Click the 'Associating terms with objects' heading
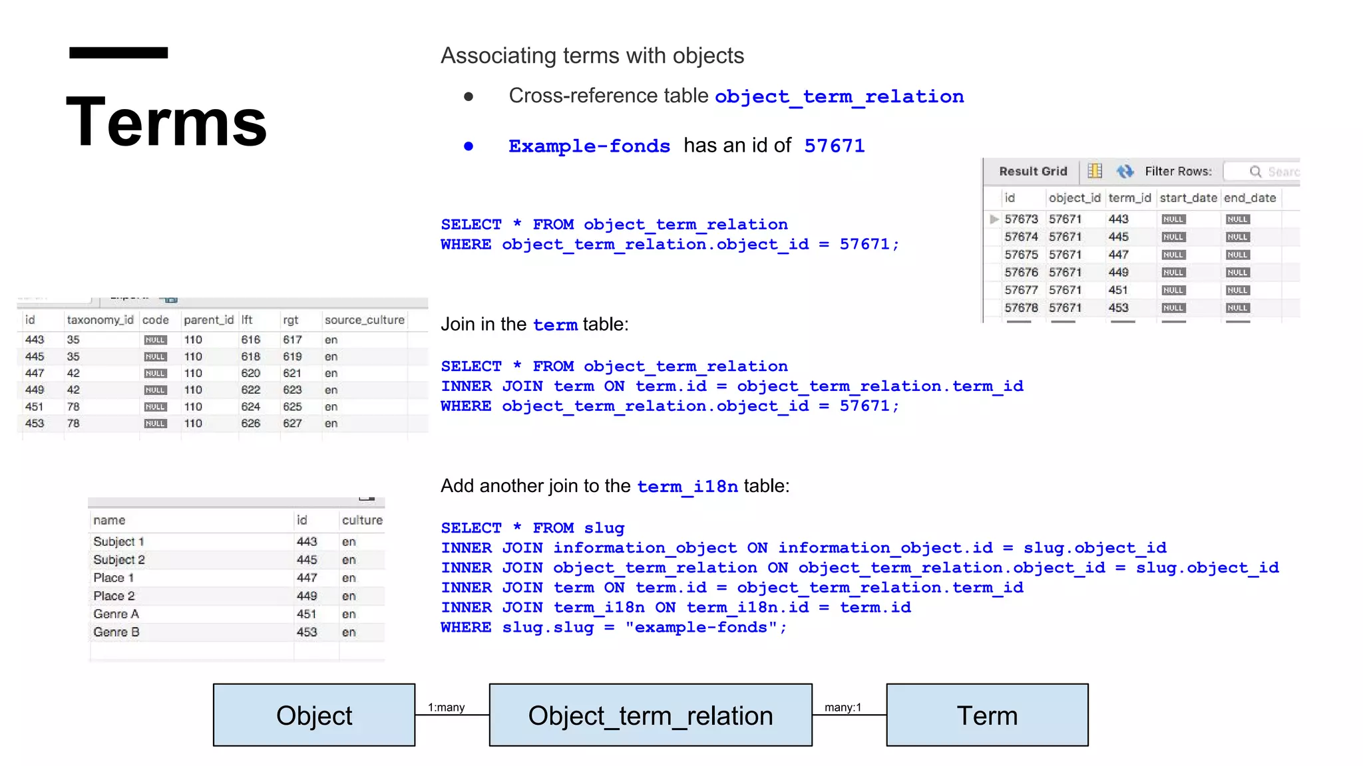The height and width of the screenshot is (766, 1363). [592, 56]
